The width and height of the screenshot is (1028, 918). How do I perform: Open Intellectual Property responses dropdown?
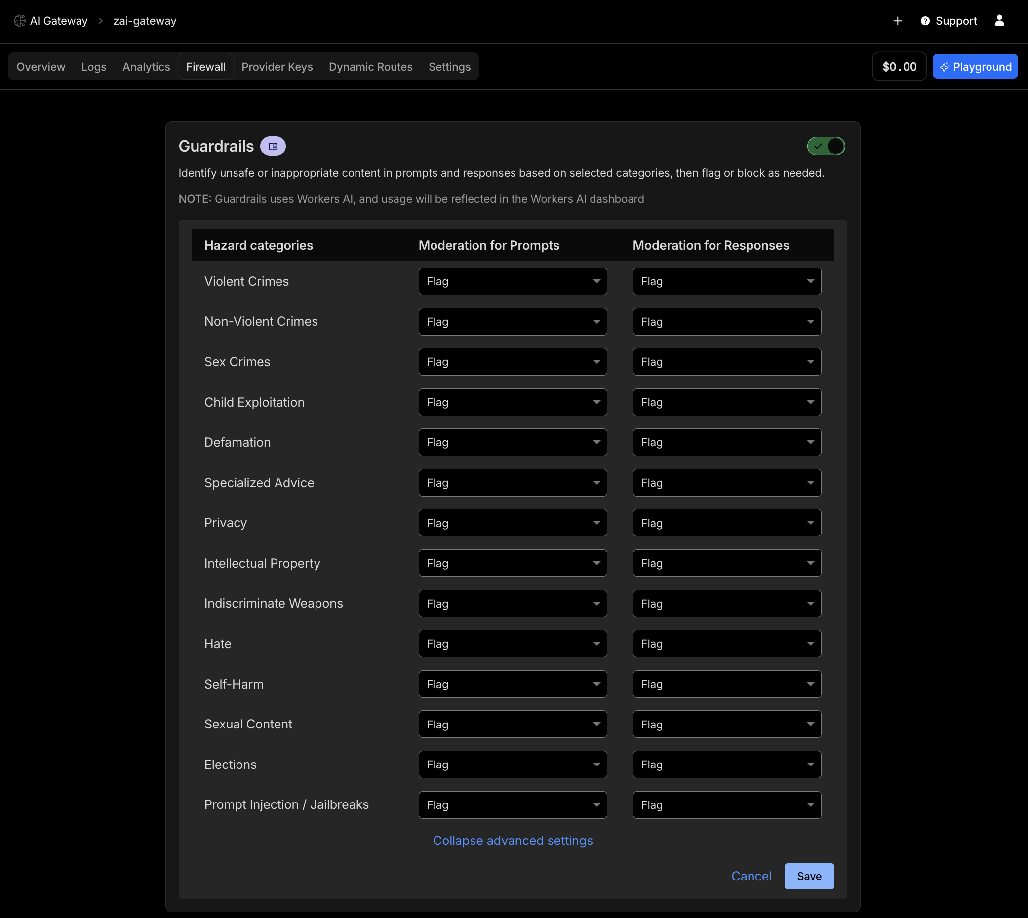coord(727,564)
